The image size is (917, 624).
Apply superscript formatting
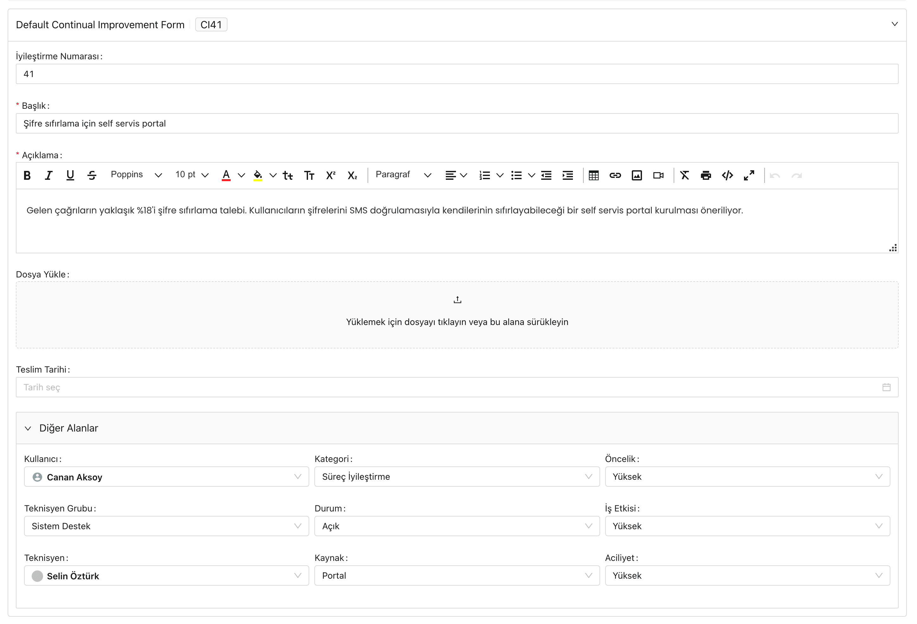(x=331, y=175)
